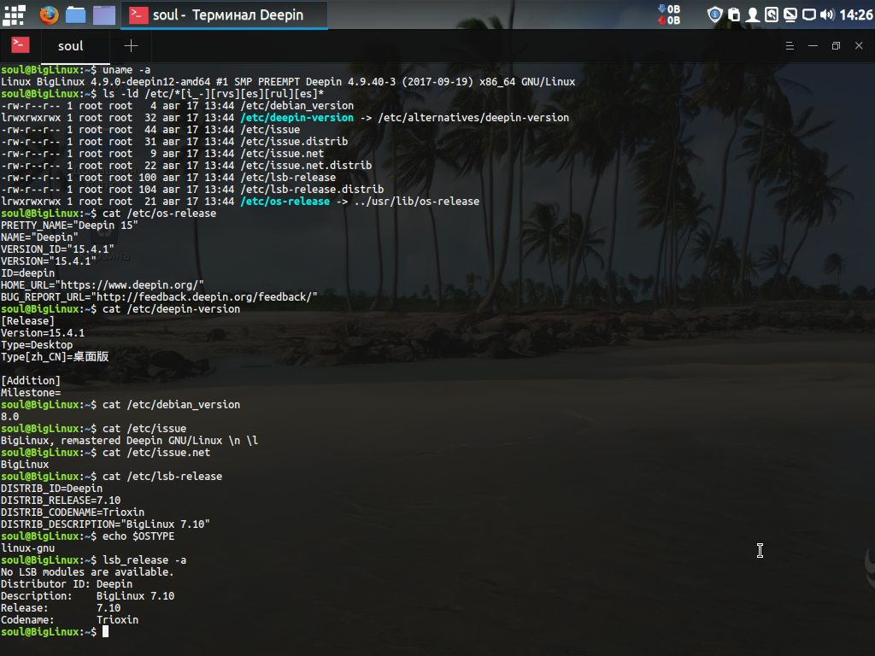Select the Терминал Deepin taskbar entry
875x656 pixels.
click(224, 15)
